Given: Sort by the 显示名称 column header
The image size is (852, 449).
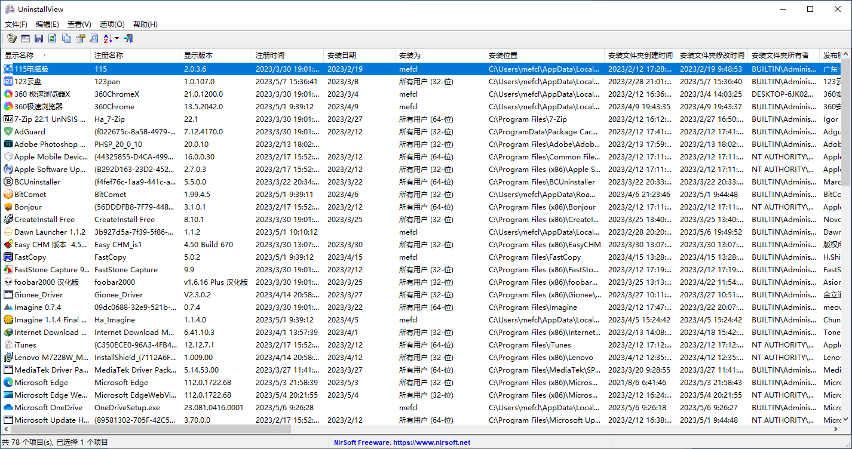Looking at the screenshot, I should click(x=45, y=55).
